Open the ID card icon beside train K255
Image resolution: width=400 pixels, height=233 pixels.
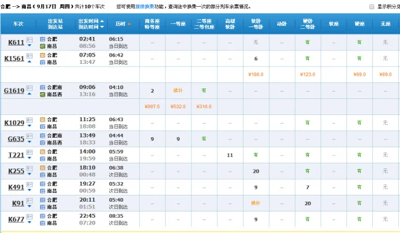[x=30, y=168]
